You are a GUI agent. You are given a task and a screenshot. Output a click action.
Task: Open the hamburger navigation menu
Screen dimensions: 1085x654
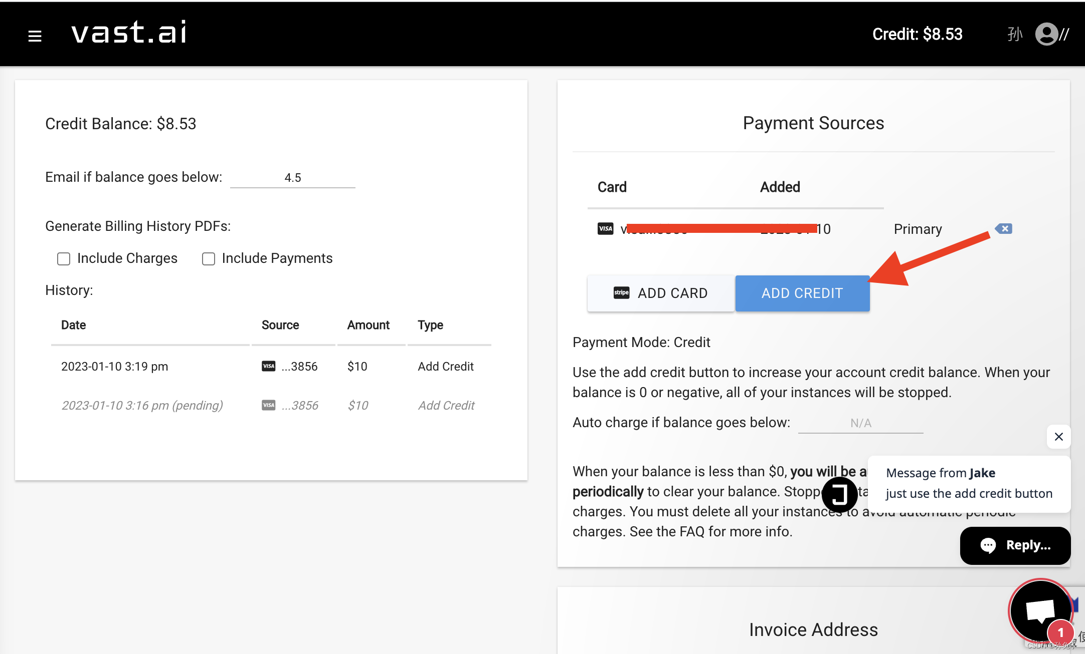point(35,36)
